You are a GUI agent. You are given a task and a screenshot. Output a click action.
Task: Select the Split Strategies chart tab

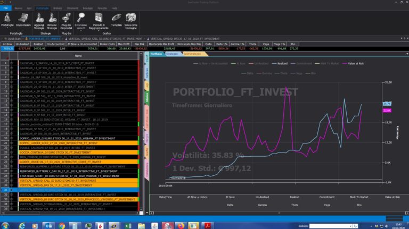click(192, 54)
